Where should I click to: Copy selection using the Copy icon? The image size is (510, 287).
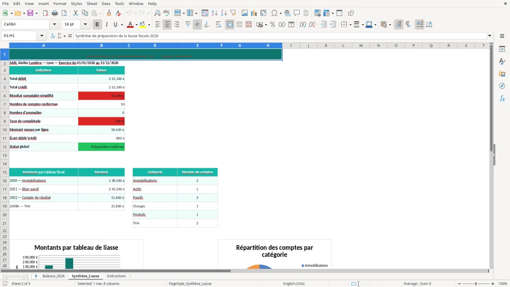(x=85, y=13)
